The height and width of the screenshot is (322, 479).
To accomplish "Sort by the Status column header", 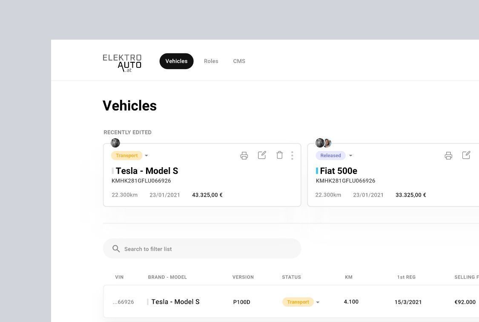I will point(291,277).
